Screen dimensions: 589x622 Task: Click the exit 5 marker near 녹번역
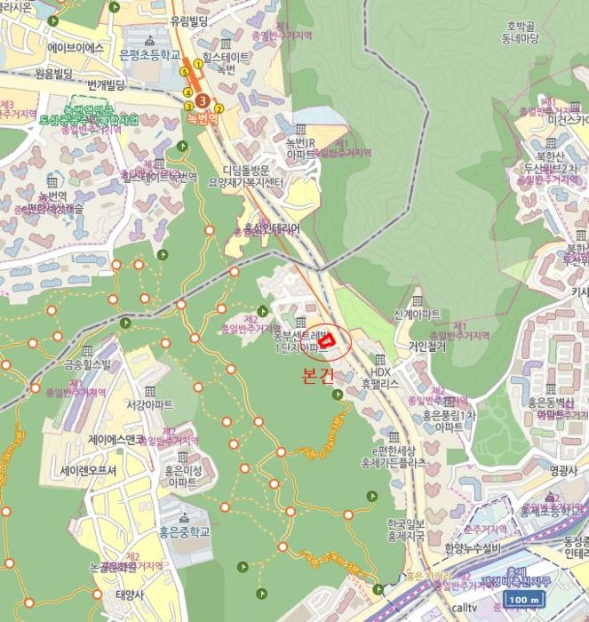[185, 71]
